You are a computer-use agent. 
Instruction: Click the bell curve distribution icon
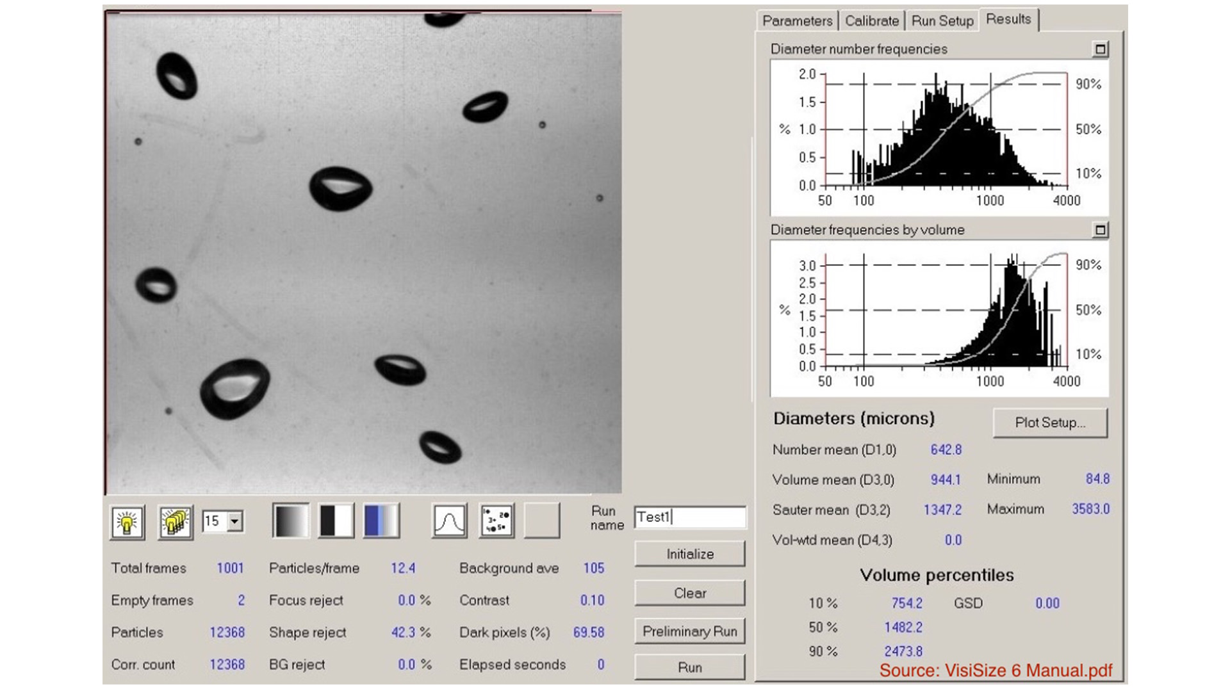coord(449,521)
